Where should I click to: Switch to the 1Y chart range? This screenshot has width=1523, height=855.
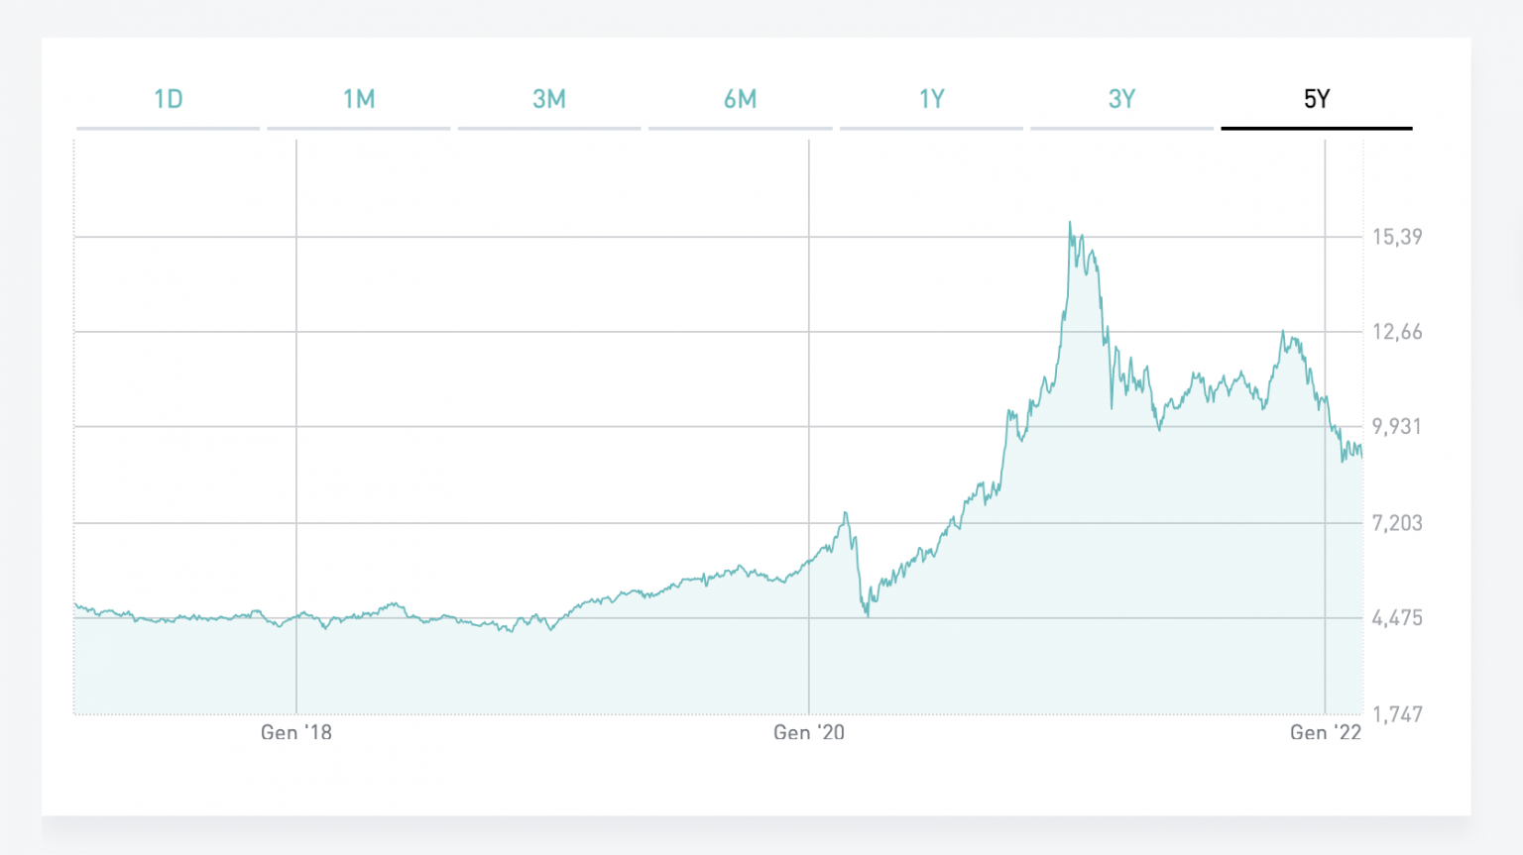click(x=932, y=99)
